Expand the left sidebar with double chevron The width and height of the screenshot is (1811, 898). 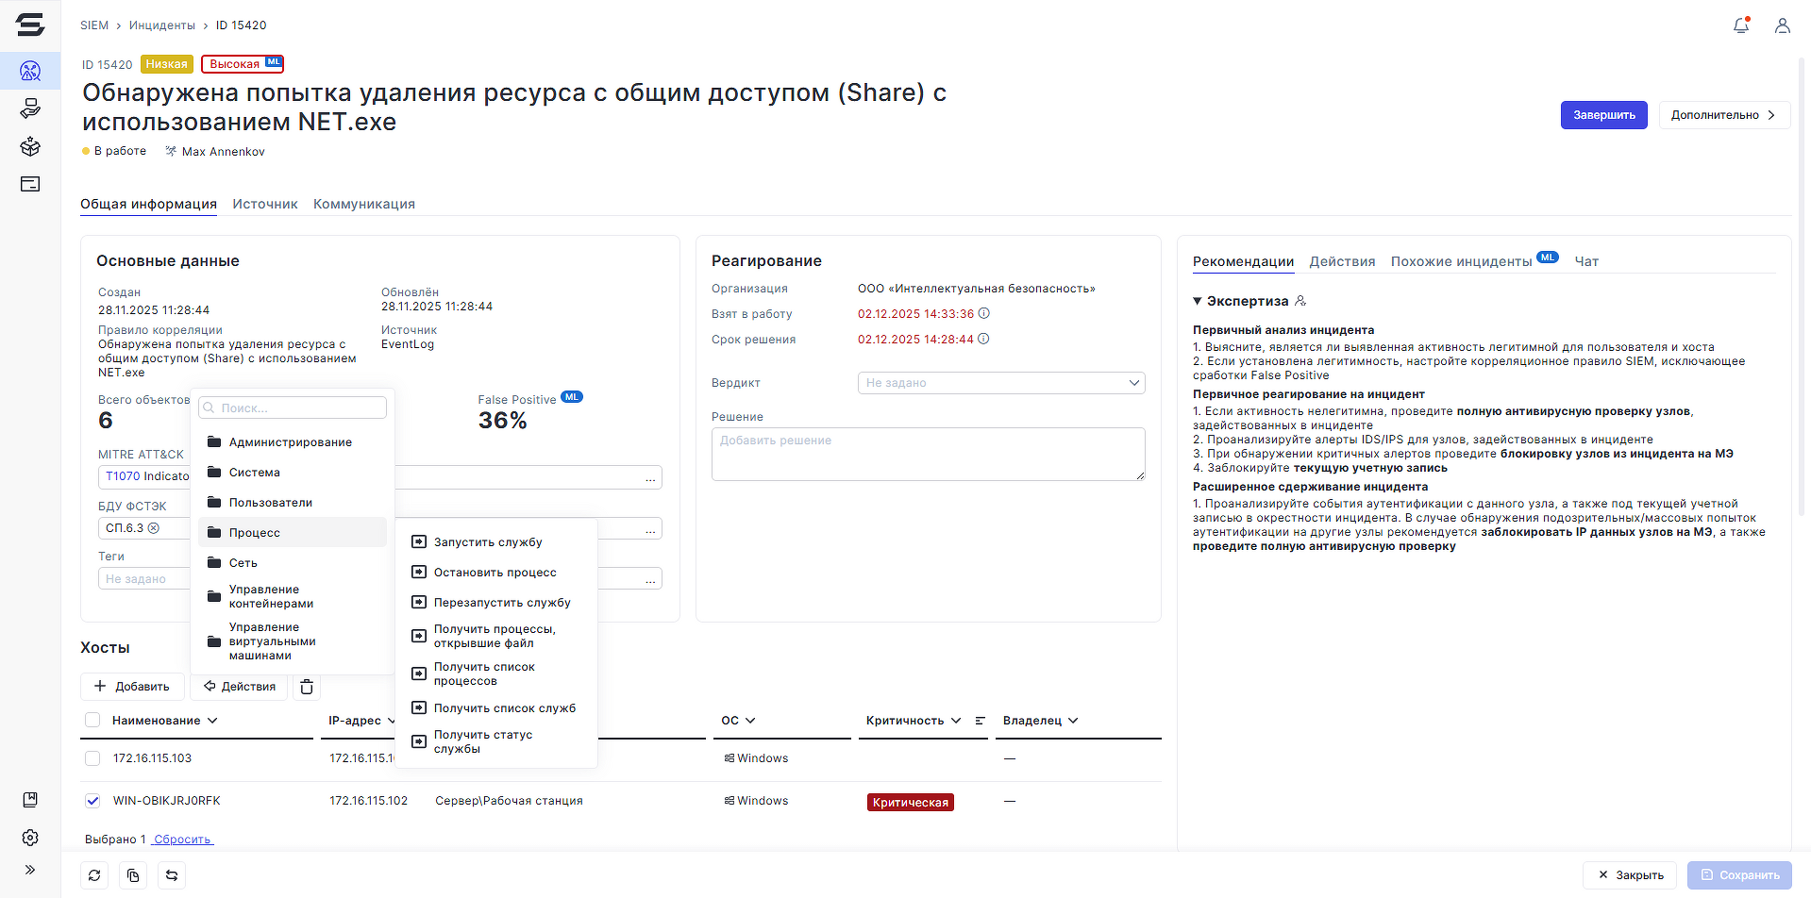(30, 870)
